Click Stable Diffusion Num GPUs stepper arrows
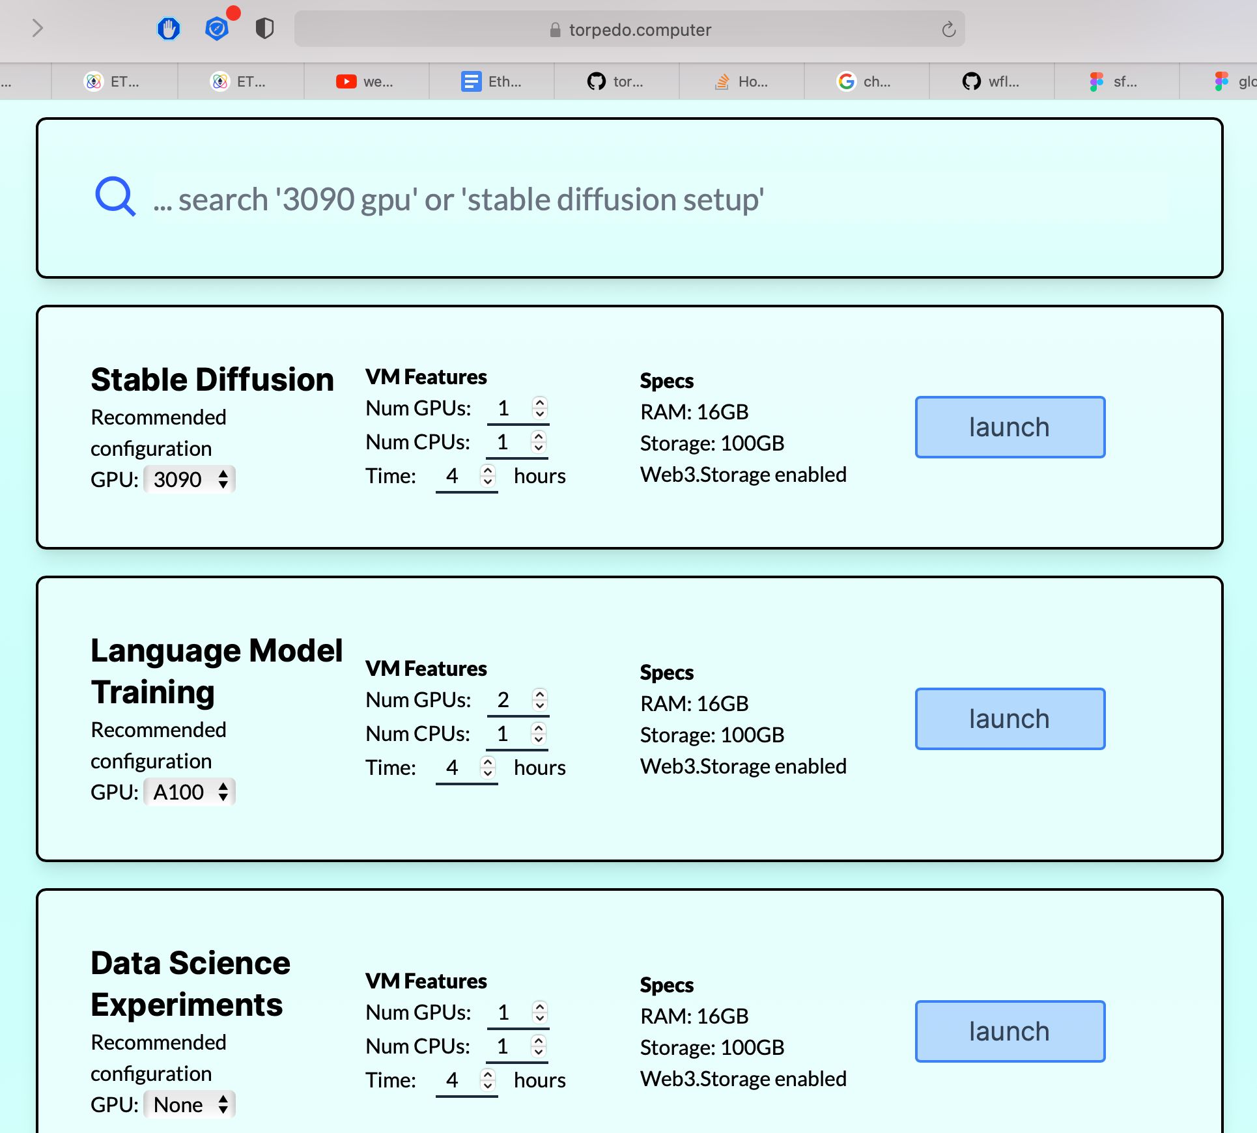This screenshot has height=1133, width=1257. (x=539, y=408)
